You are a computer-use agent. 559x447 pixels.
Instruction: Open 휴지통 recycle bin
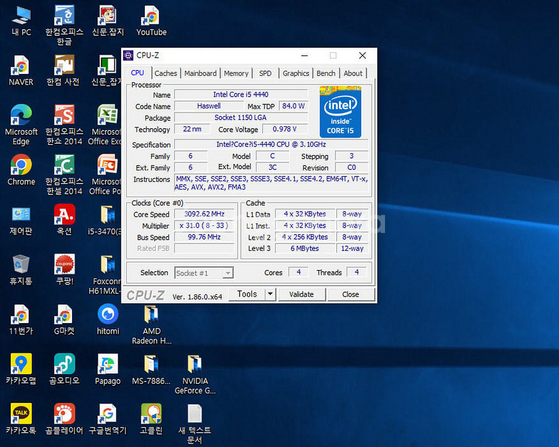tap(21, 270)
